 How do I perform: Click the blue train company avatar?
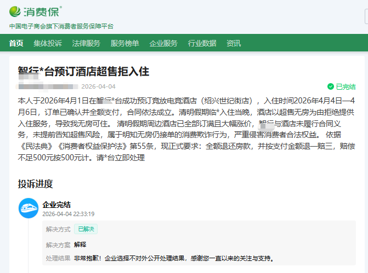29,208
